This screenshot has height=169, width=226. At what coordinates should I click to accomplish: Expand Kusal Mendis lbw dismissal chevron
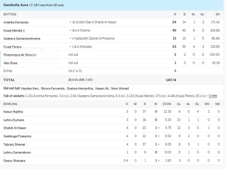[x=70, y=30]
